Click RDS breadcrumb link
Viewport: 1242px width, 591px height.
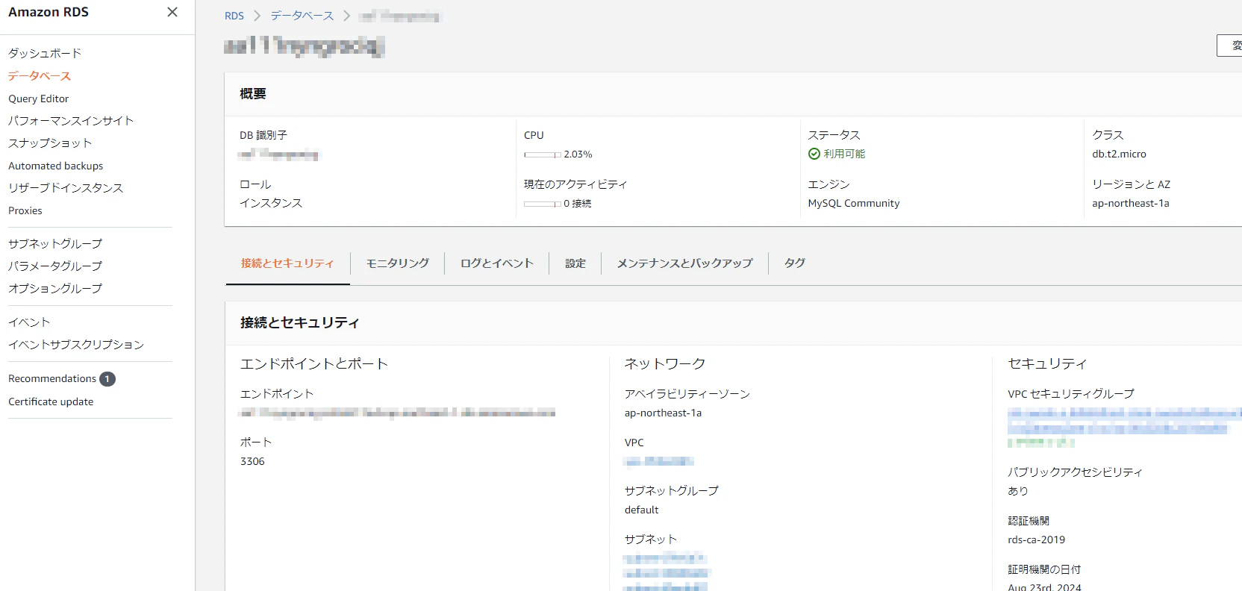234,16
